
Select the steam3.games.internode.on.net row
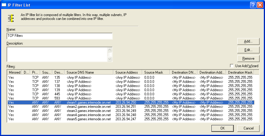point(131,111)
